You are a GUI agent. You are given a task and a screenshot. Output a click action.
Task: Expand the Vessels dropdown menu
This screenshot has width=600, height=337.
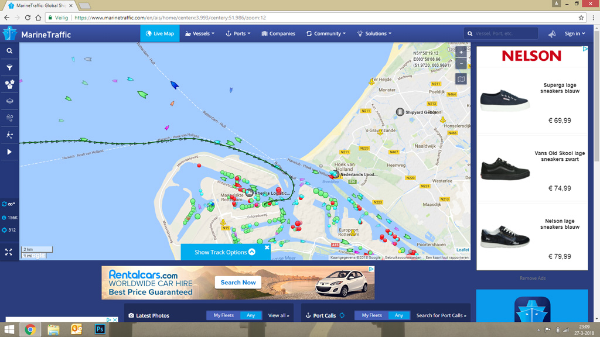(200, 33)
